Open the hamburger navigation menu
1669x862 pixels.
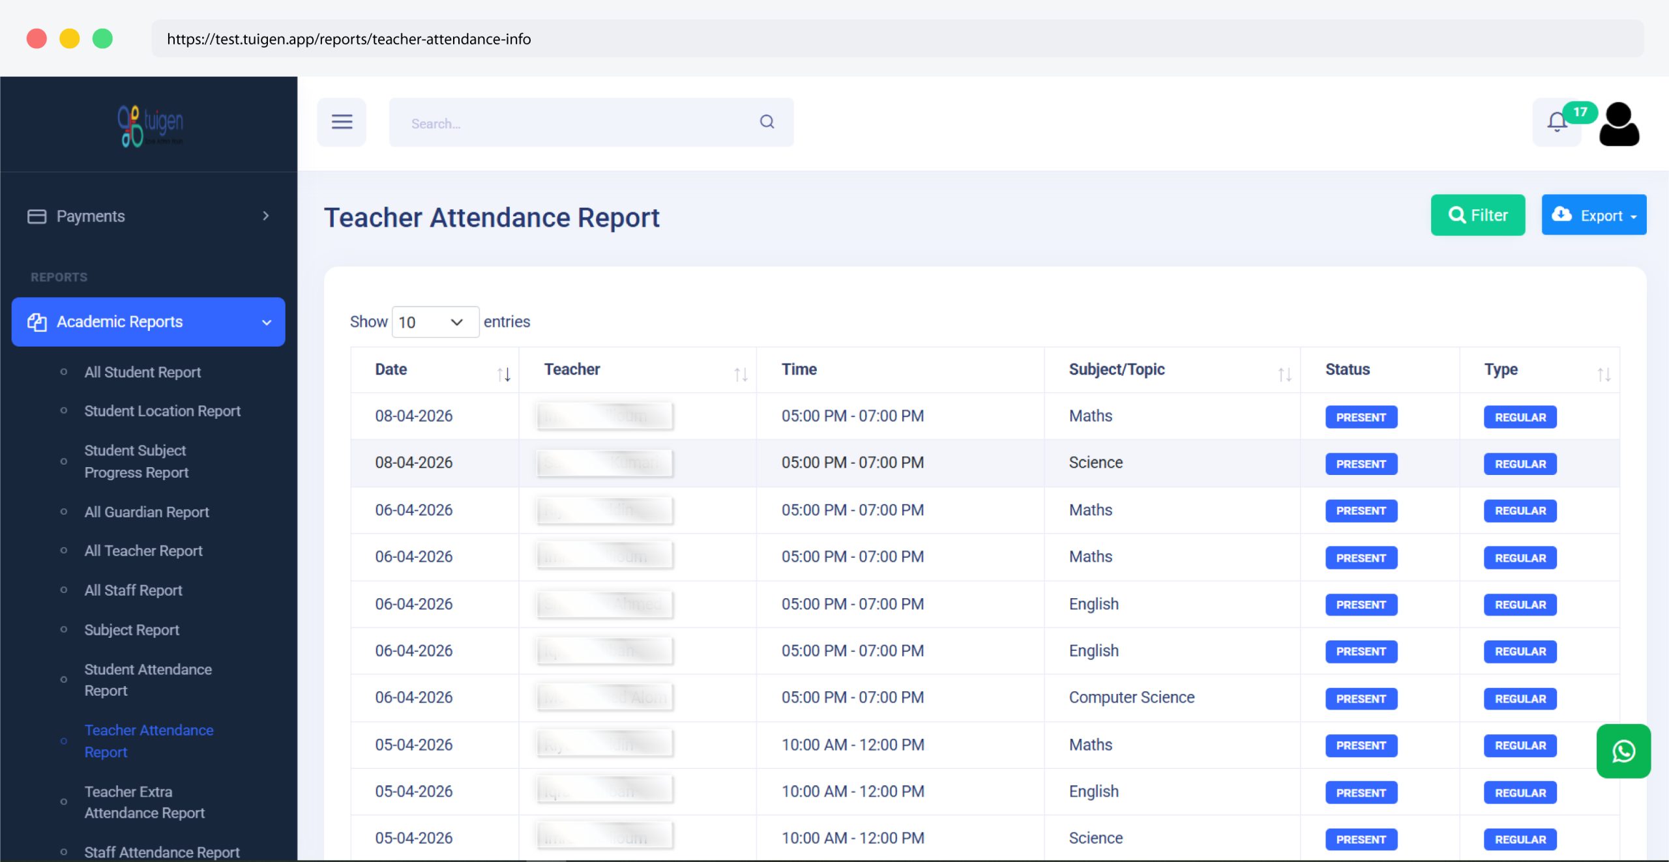[x=342, y=122]
